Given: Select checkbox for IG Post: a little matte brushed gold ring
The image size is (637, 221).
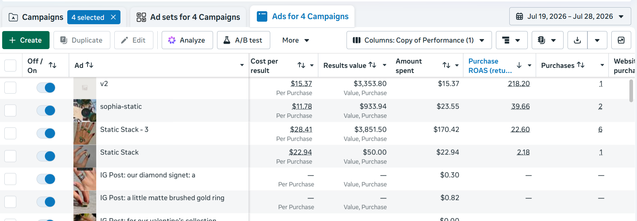Looking at the screenshot, I should click(10, 201).
